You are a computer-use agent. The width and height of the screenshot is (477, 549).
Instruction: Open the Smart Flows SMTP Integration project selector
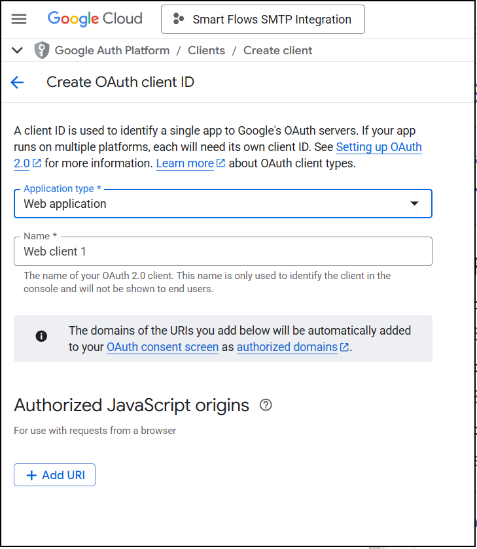point(263,19)
